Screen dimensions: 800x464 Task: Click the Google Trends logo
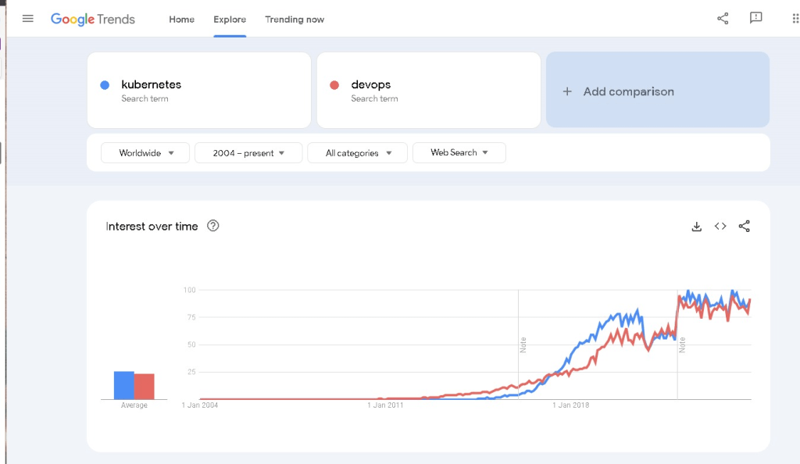[x=93, y=20]
